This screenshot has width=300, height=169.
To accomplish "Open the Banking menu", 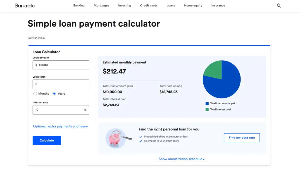I will tap(79, 5).
